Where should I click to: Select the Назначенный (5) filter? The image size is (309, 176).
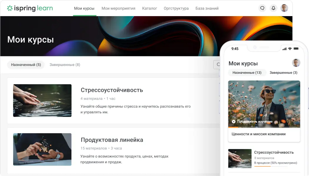26,65
